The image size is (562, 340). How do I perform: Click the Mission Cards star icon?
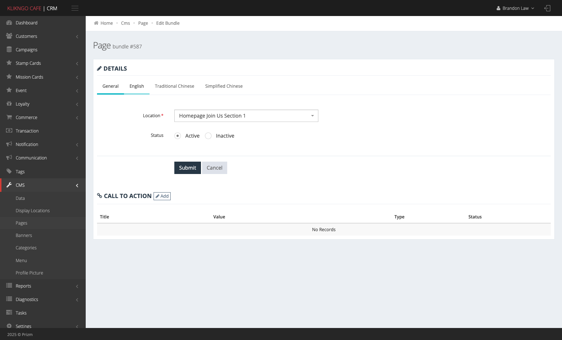9,77
